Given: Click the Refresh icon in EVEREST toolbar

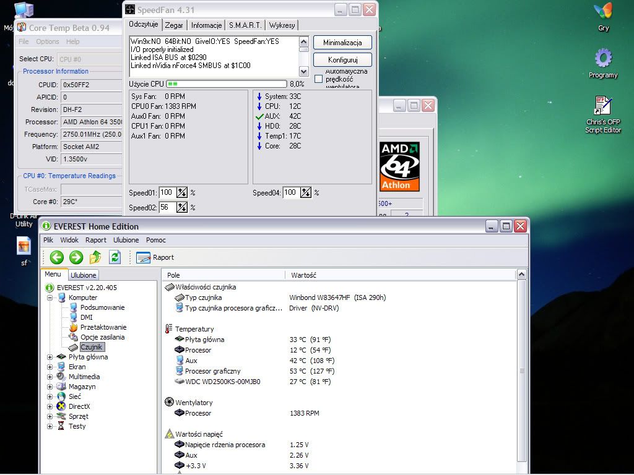Looking at the screenshot, I should tap(115, 257).
